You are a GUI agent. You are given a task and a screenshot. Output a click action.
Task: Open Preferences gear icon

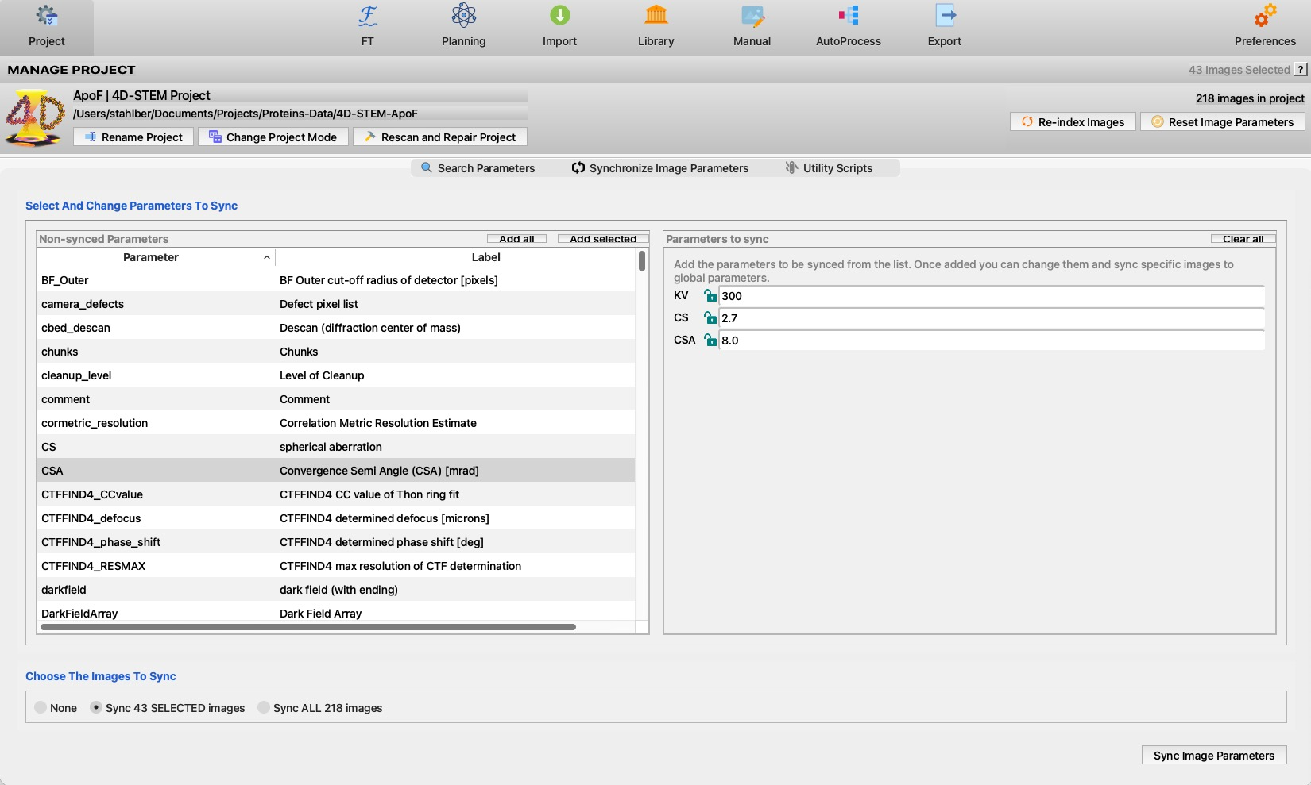point(1265,16)
